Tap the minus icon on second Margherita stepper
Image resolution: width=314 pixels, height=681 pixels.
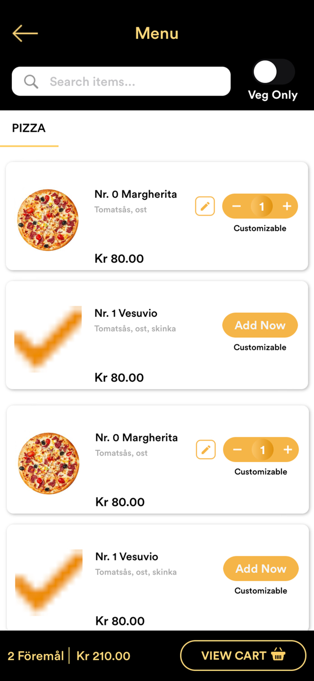pyautogui.click(x=237, y=449)
